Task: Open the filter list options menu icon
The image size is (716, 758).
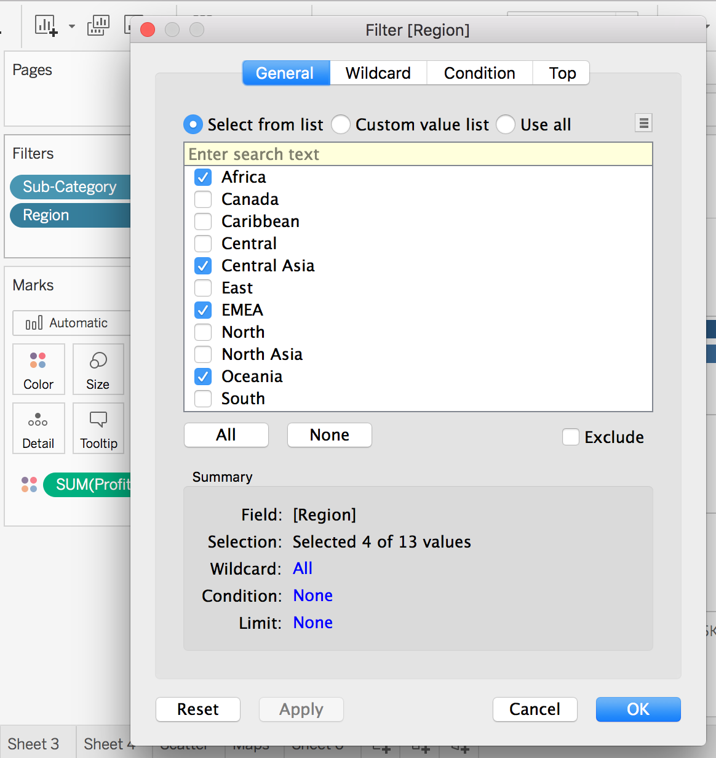Action: pos(643,124)
